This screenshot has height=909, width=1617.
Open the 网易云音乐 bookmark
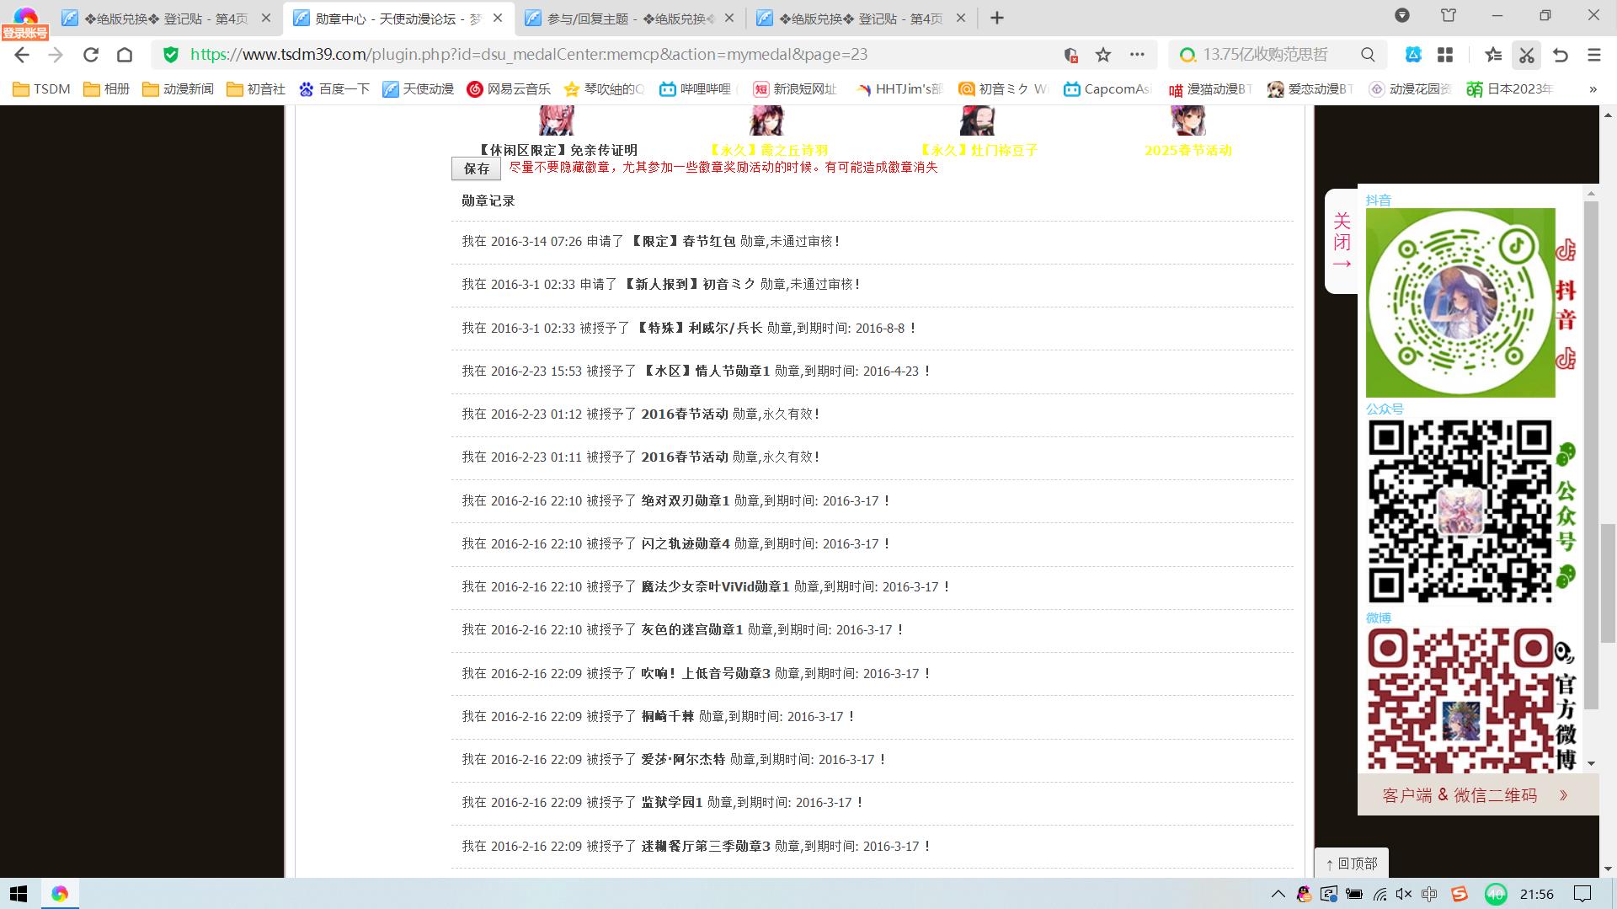click(x=509, y=89)
